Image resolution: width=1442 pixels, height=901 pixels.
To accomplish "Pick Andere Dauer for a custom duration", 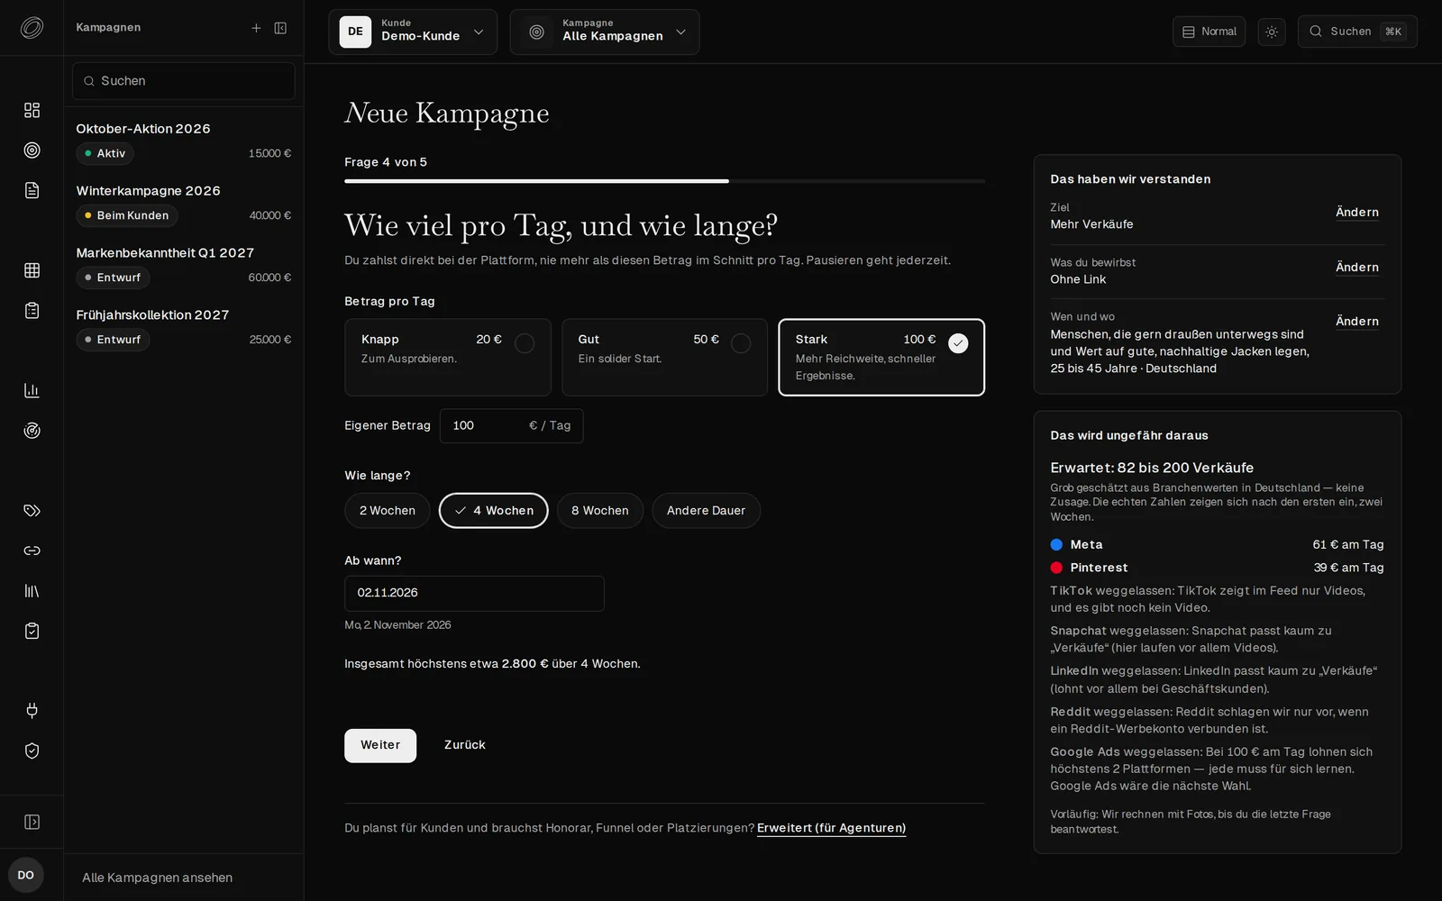I will click(x=706, y=511).
